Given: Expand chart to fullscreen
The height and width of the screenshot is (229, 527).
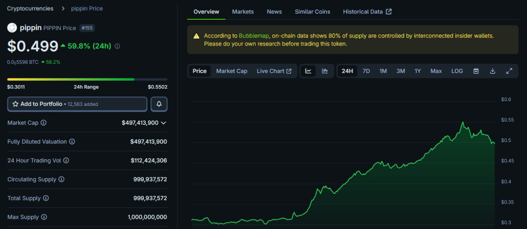Looking at the screenshot, I should 509,71.
